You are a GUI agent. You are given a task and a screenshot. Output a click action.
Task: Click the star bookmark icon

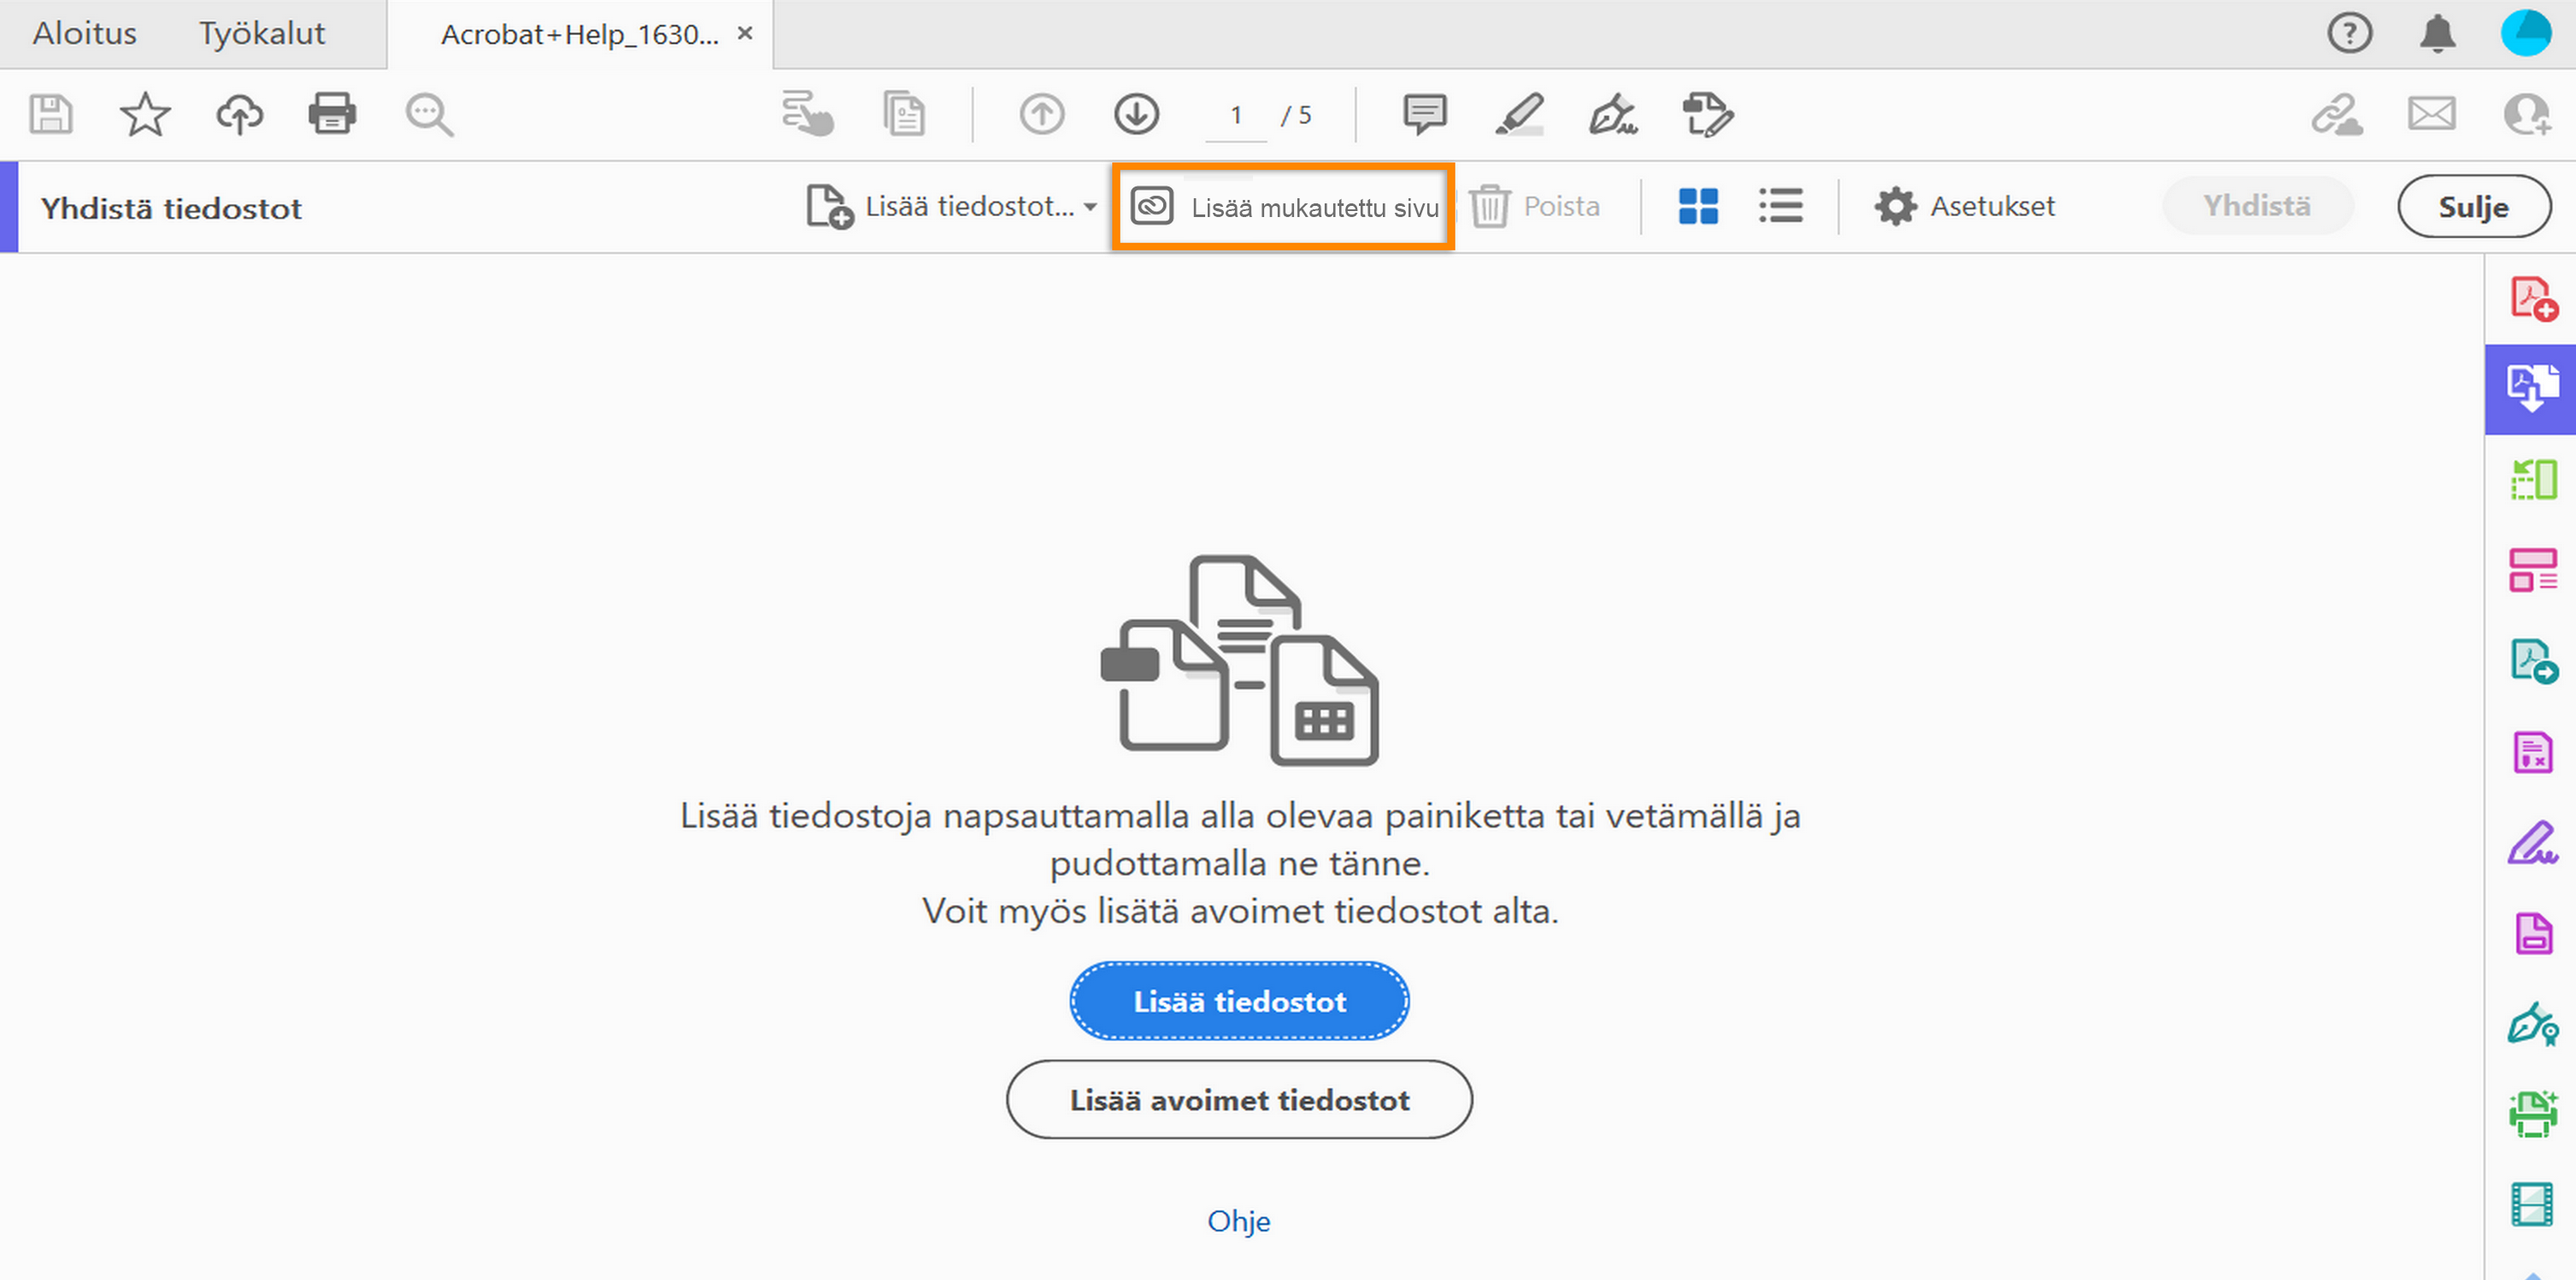[145, 114]
